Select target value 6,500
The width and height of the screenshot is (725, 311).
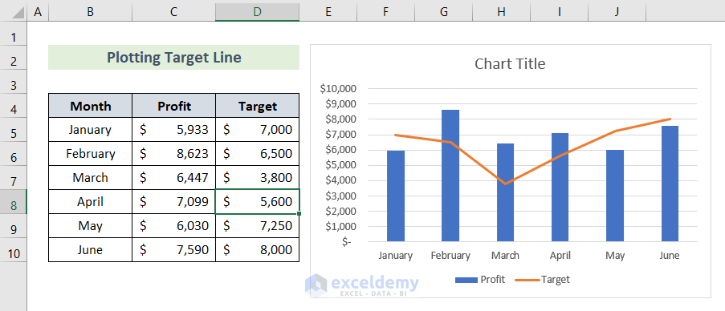(258, 154)
